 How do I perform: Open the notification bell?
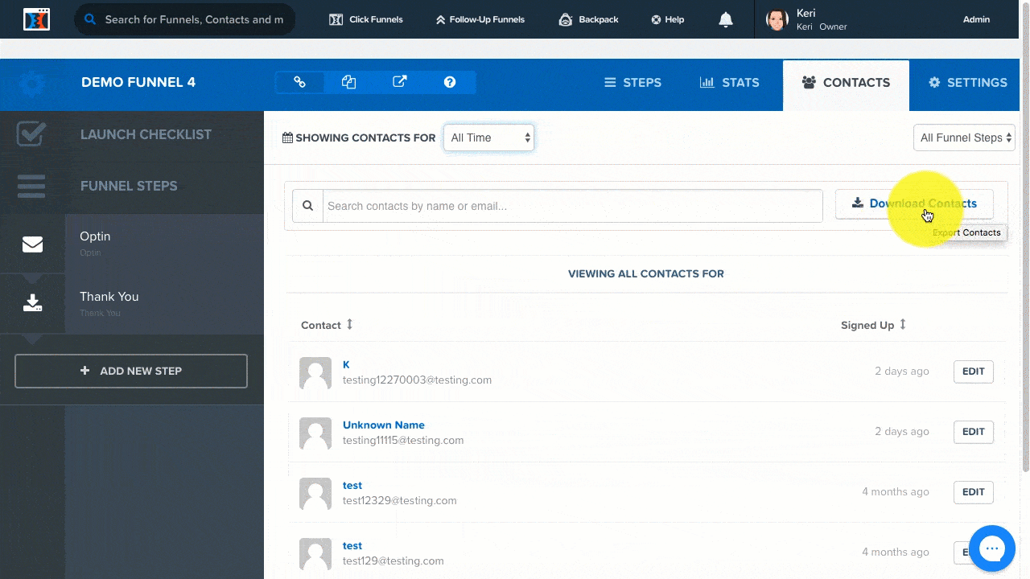[725, 19]
